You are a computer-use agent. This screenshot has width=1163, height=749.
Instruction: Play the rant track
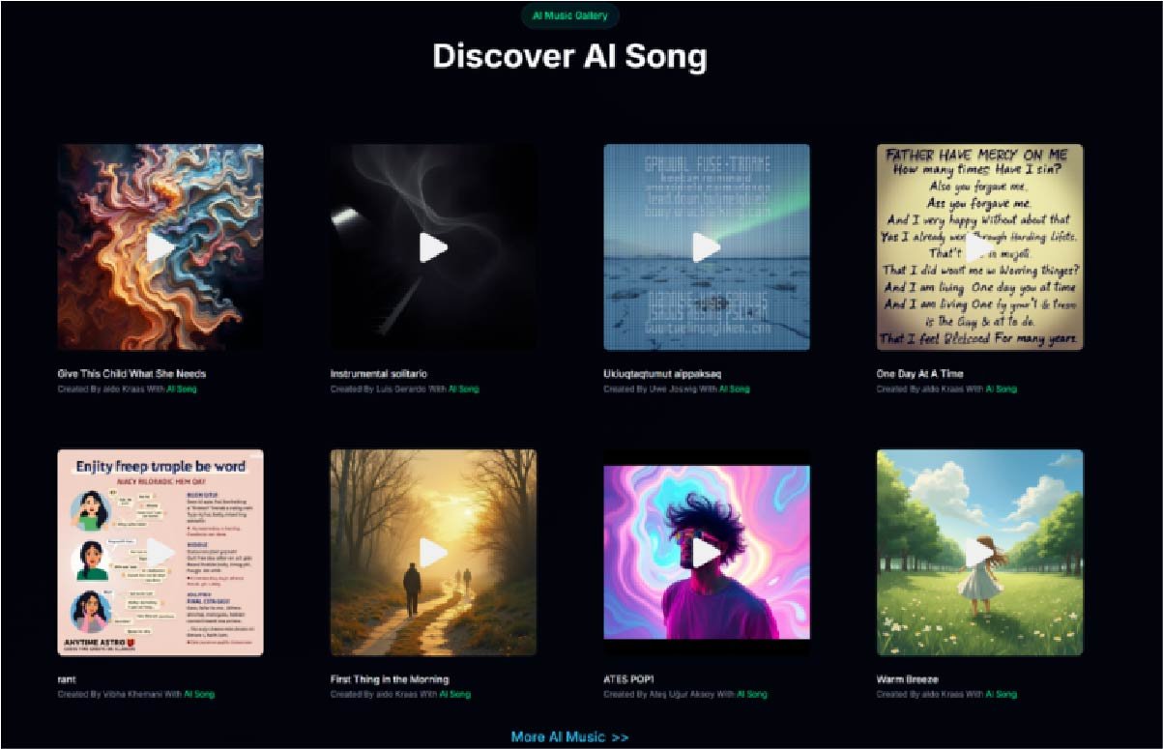160,553
